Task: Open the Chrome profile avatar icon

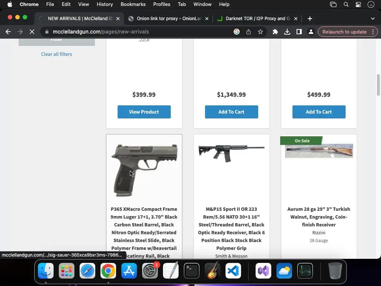Action: (311, 32)
